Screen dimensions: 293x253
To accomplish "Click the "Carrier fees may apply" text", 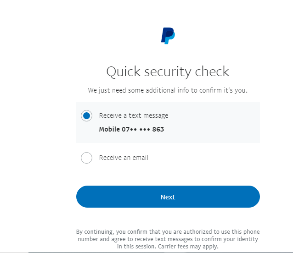I will (x=189, y=246).
